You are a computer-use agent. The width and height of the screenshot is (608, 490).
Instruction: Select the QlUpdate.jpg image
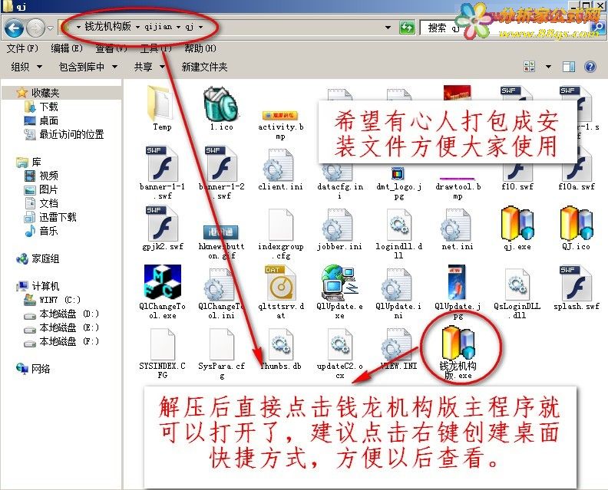[458, 292]
